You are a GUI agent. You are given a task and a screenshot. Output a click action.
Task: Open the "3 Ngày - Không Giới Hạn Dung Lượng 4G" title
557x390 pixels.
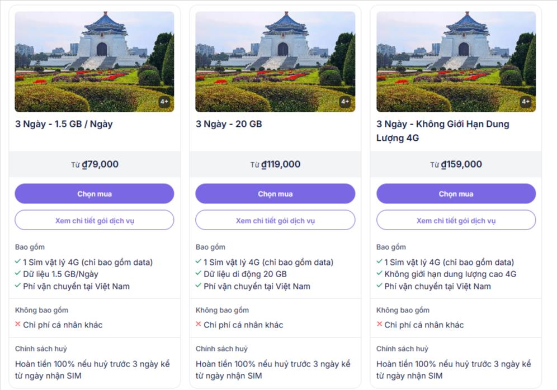click(442, 131)
